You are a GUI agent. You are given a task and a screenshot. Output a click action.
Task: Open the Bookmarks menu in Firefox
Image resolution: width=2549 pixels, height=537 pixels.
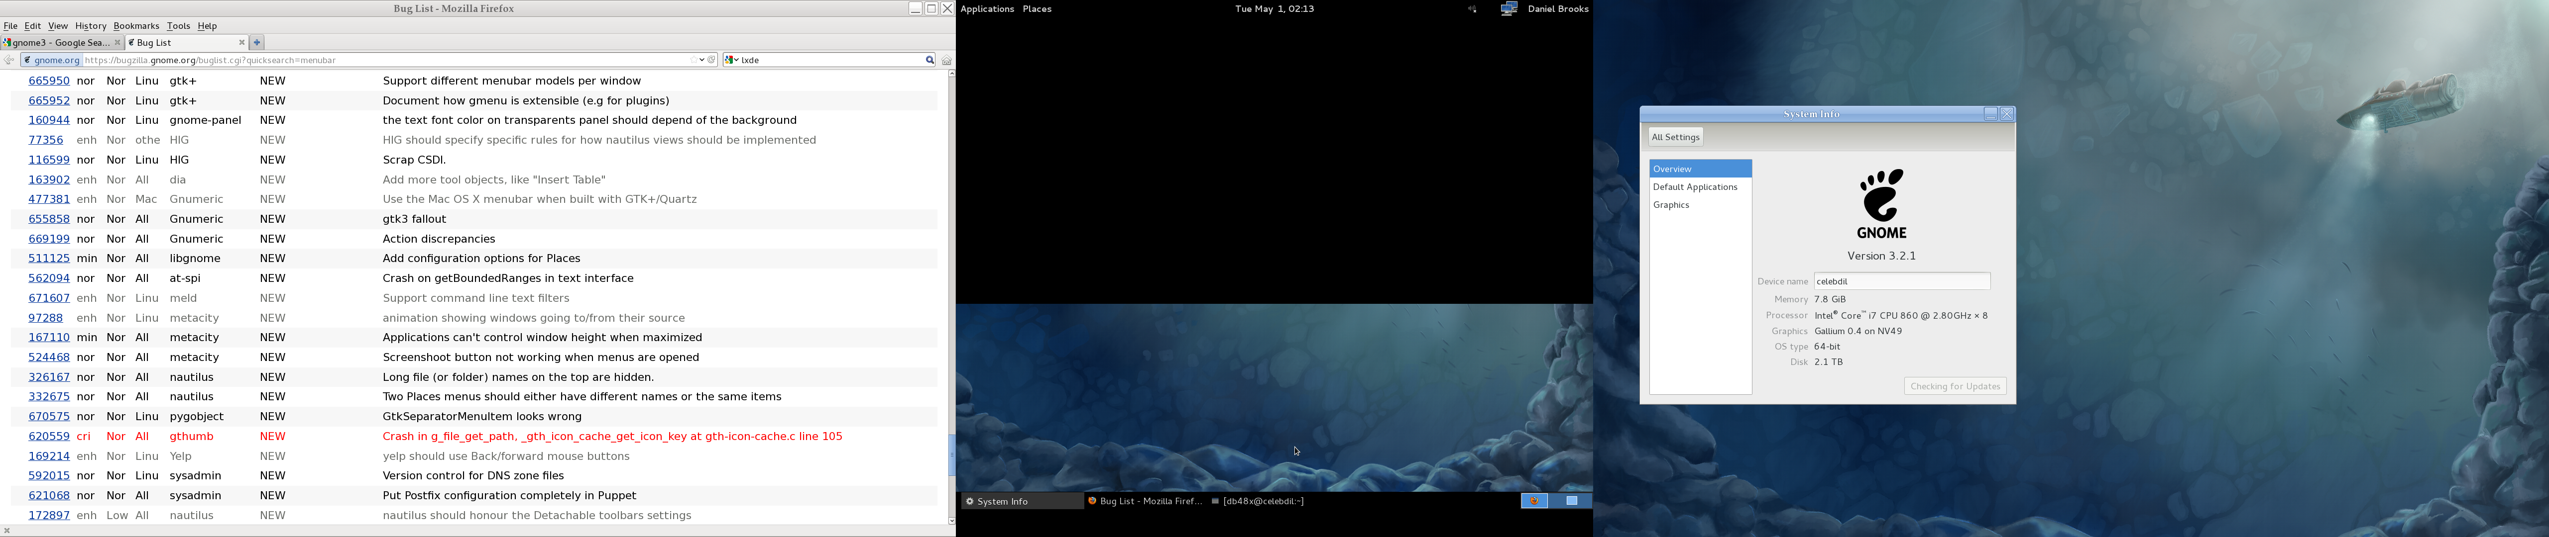pyautogui.click(x=136, y=27)
